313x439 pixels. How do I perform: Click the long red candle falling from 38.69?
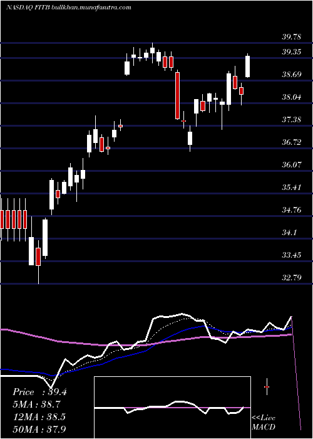[177, 95]
